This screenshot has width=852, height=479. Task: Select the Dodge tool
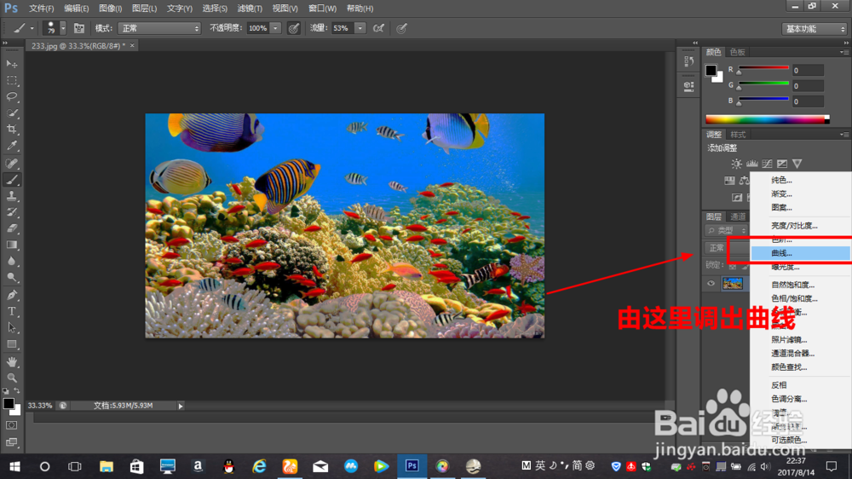coord(11,277)
